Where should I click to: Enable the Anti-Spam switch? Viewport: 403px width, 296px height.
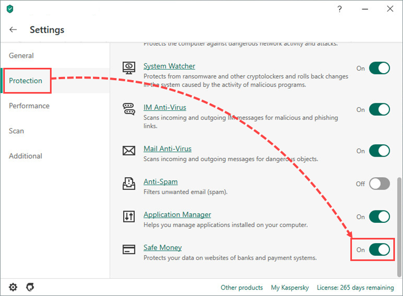click(379, 184)
